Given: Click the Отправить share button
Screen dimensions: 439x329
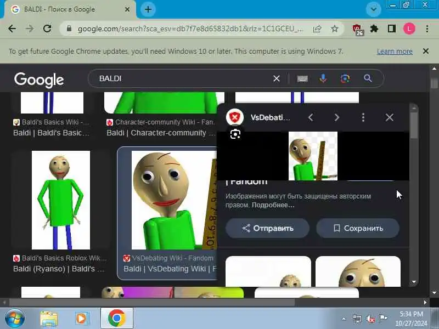Looking at the screenshot, I should coord(268,228).
